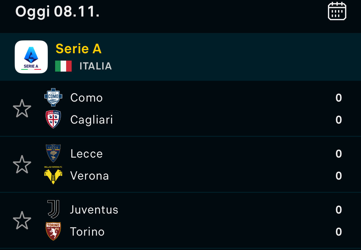Click Torino's score of 0
This screenshot has height=250, width=361.
pos(338,232)
